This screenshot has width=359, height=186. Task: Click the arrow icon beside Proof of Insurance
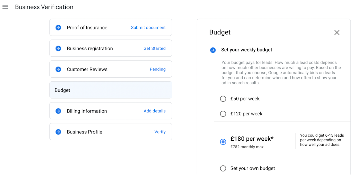(x=58, y=28)
